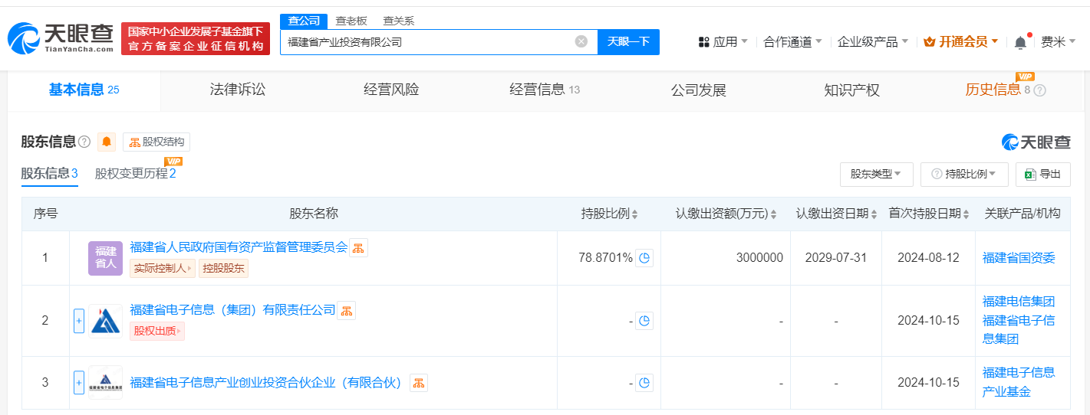The width and height of the screenshot is (1090, 415).
Task: Open pie chart for row 1 shareholding
Action: click(x=644, y=258)
